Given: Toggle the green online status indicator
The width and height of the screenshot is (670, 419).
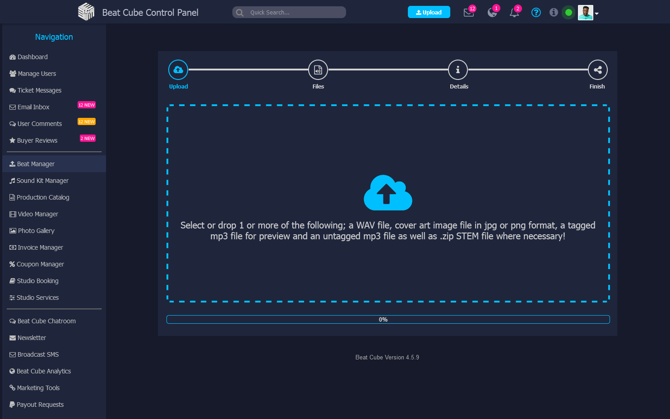Looking at the screenshot, I should click(568, 13).
